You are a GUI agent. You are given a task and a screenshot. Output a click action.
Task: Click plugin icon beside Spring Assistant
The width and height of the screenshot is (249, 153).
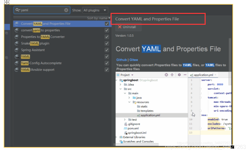[x=17, y=50]
